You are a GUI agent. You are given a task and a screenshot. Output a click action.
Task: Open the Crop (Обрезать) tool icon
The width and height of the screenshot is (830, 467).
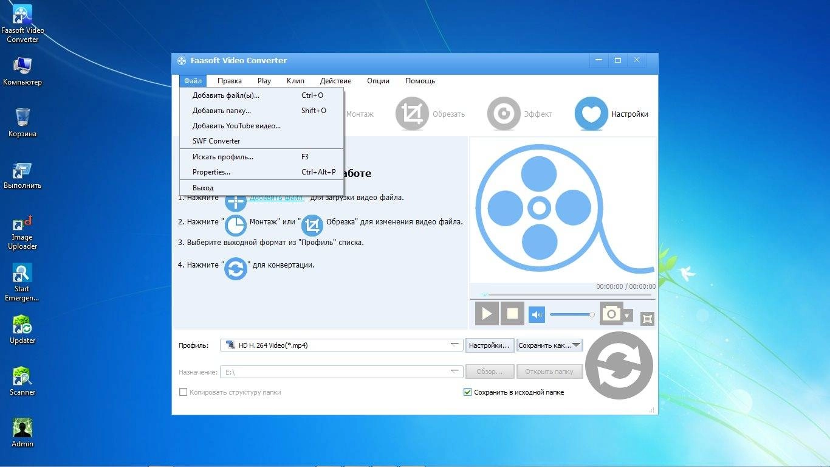tap(412, 114)
